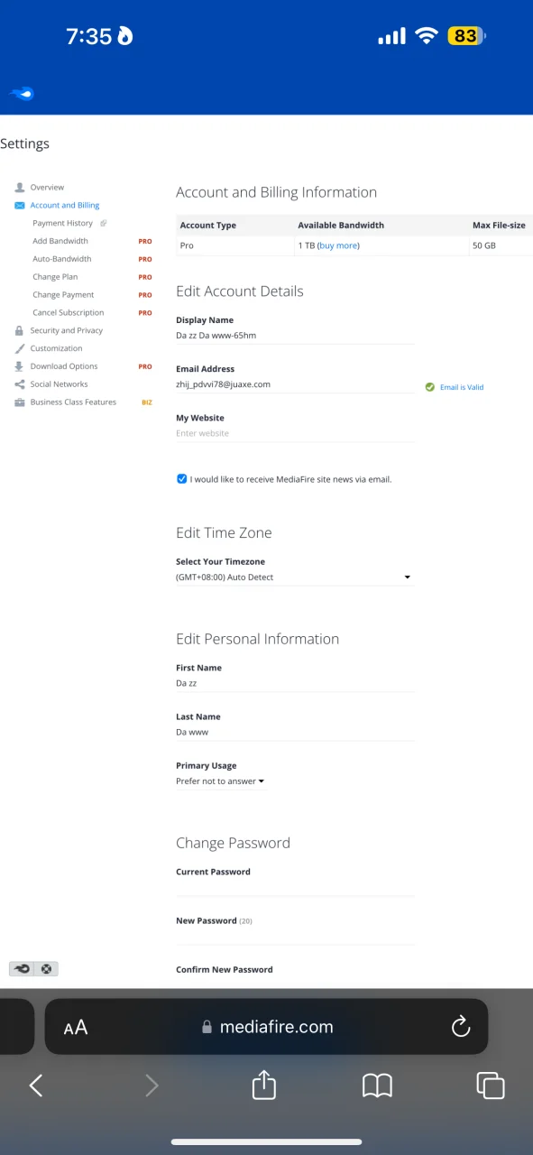This screenshot has width=533, height=1155.
Task: Follow the 'buy more' bandwidth link
Action: click(338, 245)
